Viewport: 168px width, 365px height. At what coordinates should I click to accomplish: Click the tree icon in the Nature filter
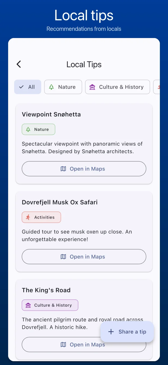(x=51, y=87)
